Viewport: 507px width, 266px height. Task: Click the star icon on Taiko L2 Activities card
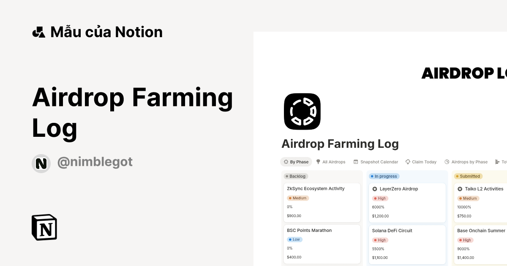[x=460, y=189]
